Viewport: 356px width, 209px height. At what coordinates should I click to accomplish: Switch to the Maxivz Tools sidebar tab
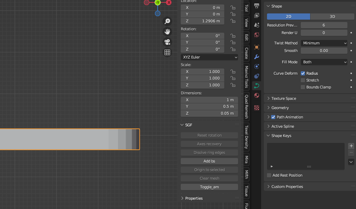coord(246,76)
